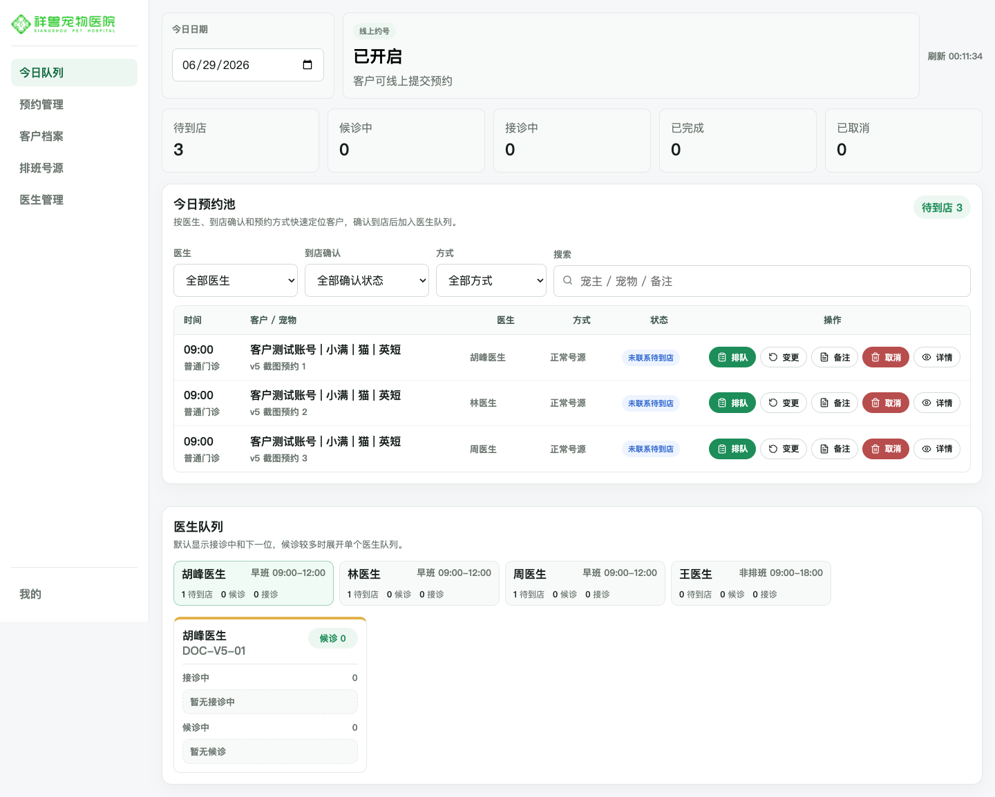Cancel the 周医生 appointment with 取消

pyautogui.click(x=886, y=449)
